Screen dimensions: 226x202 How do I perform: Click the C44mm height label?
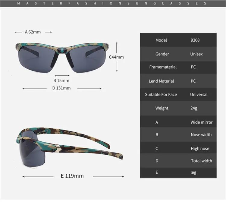coord(116,57)
